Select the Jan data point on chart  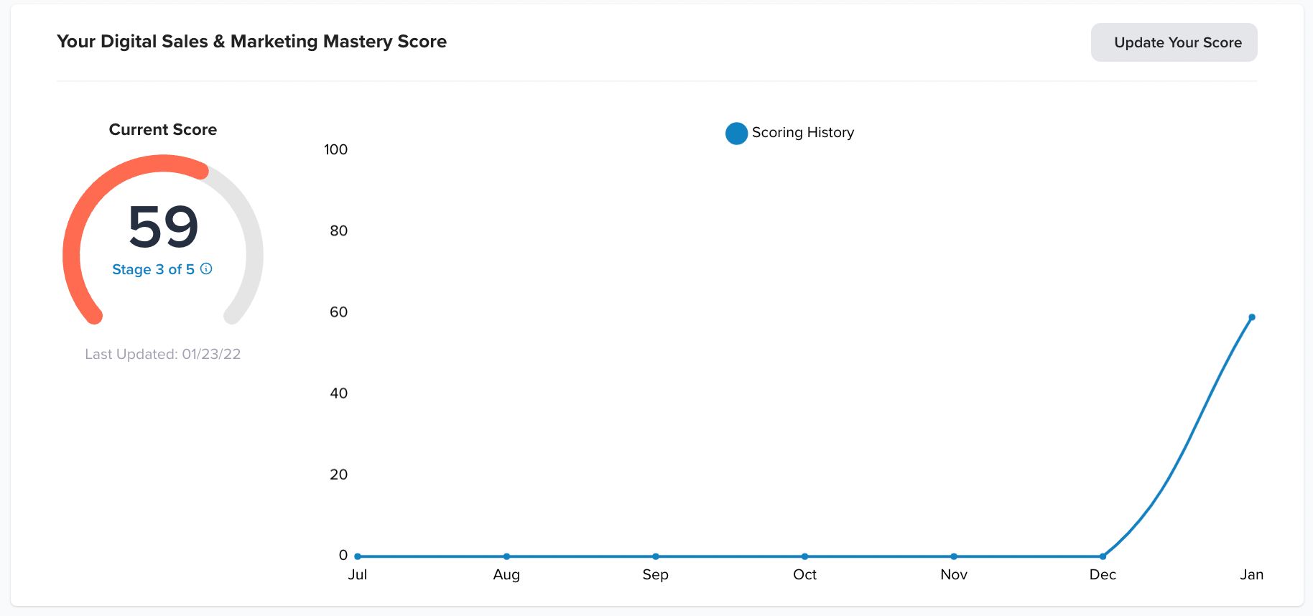click(1251, 317)
